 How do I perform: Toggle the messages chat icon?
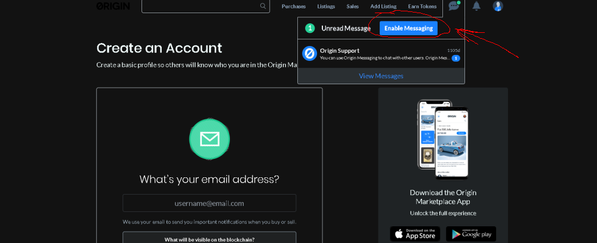pos(454,6)
